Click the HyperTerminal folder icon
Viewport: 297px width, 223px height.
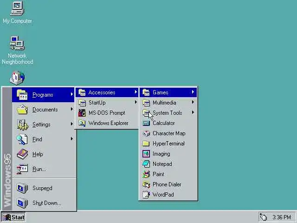pyautogui.click(x=146, y=144)
